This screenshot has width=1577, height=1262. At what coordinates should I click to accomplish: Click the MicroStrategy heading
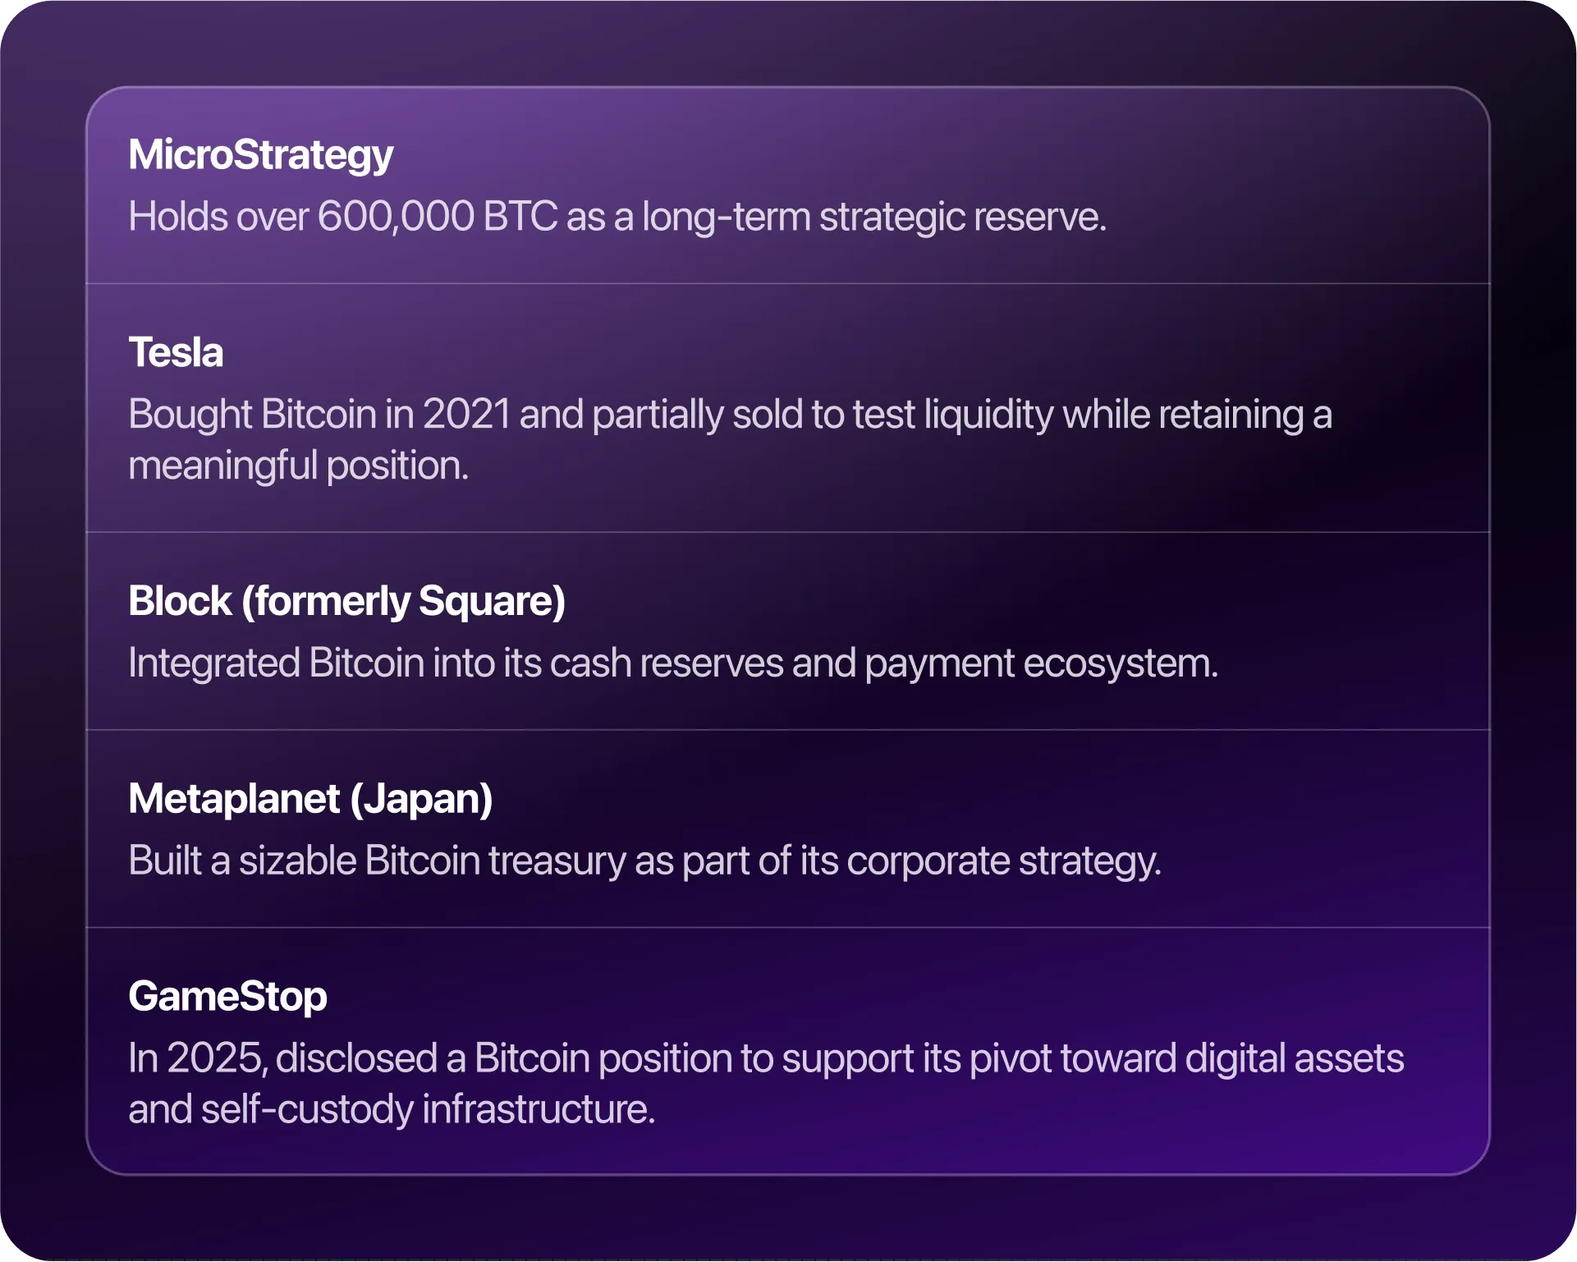click(x=261, y=155)
